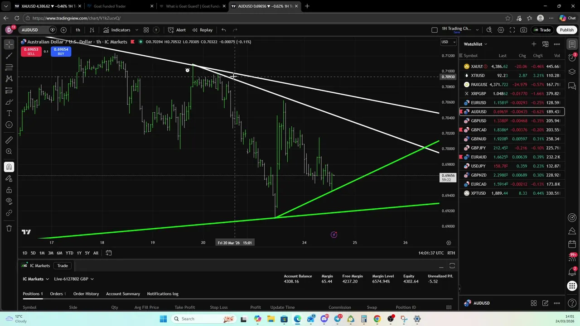Activate the zoom in tool

point(9,152)
